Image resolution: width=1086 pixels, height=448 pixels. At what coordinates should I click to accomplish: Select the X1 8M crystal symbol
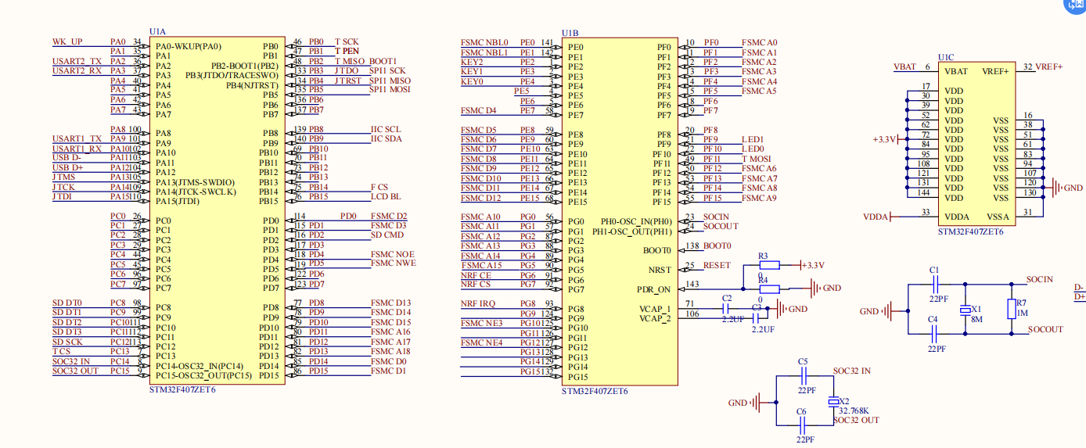(x=966, y=310)
